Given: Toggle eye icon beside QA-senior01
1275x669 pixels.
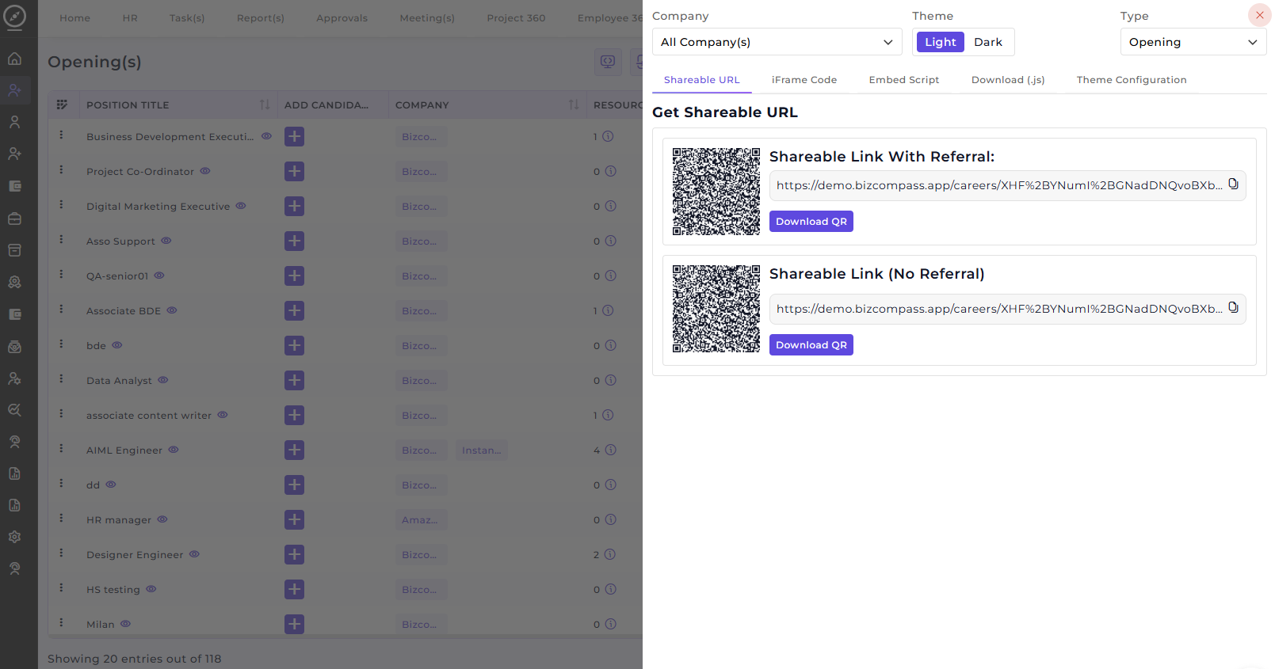Looking at the screenshot, I should (x=159, y=276).
